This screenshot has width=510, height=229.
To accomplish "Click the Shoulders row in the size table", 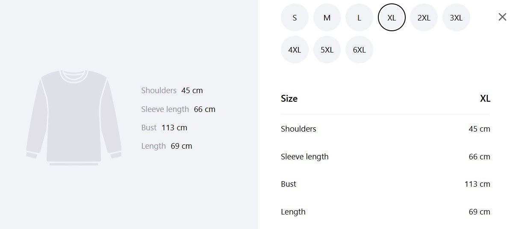I will pos(386,129).
